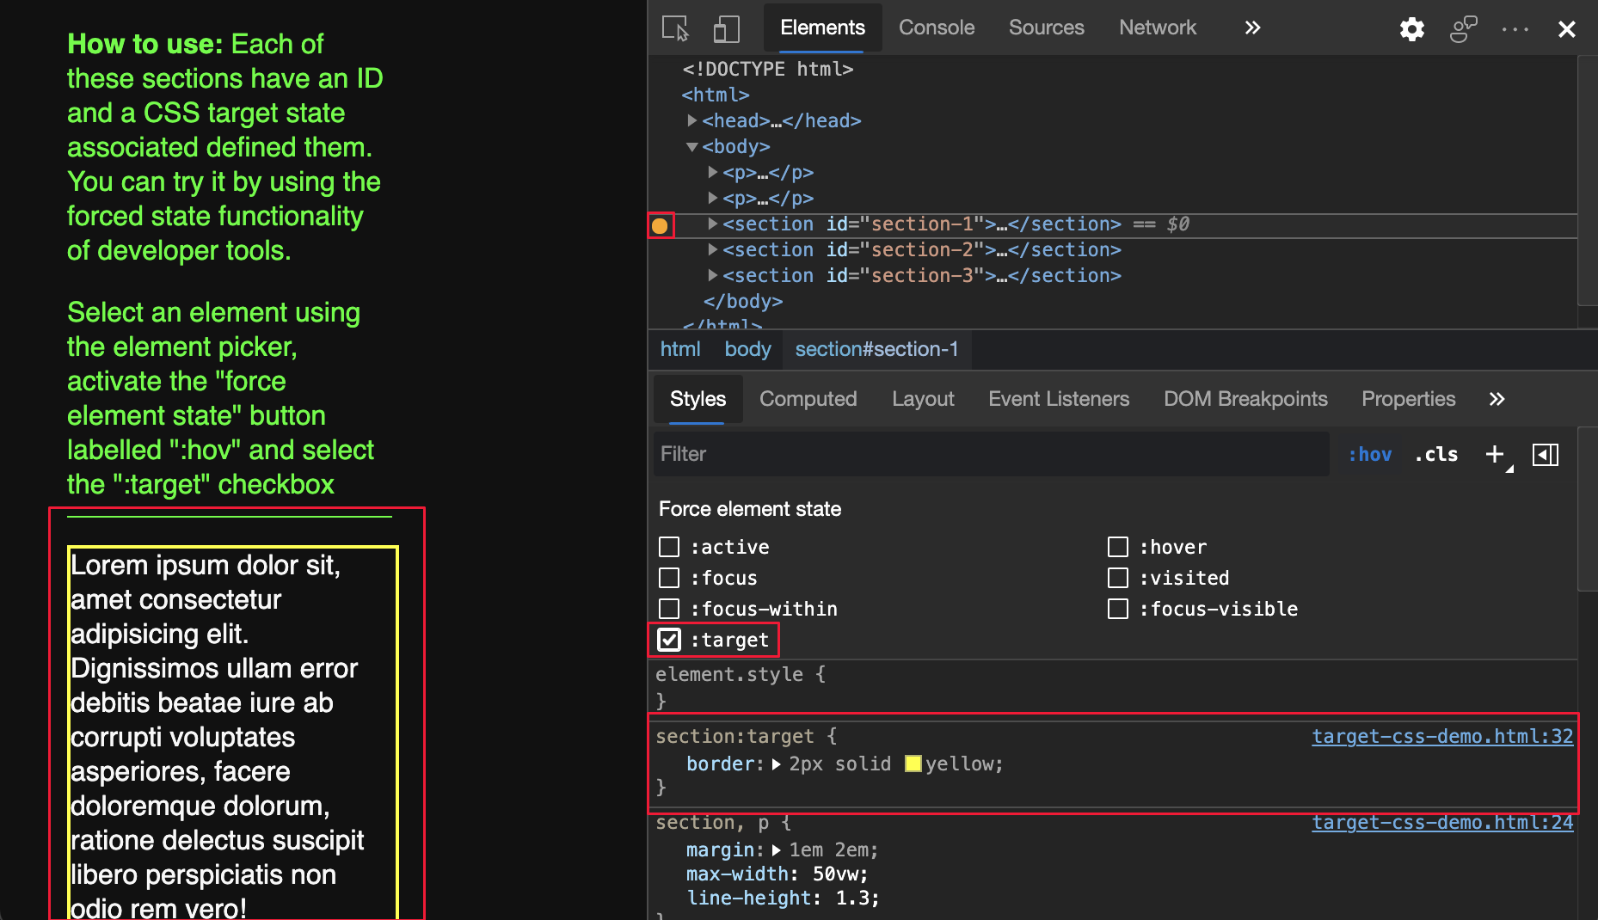Select body in the breadcrumb bar
1598x920 pixels.
pos(747,349)
